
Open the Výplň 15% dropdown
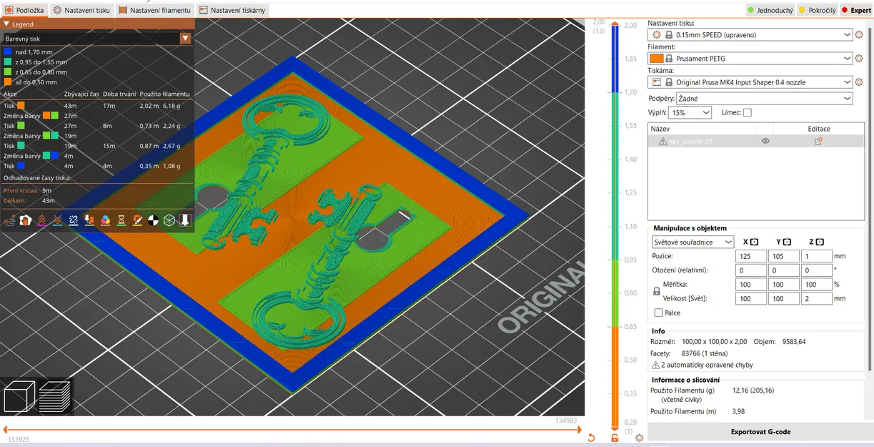pyautogui.click(x=690, y=112)
